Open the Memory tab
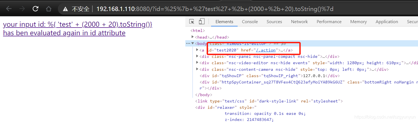418x122 pixels. pyautogui.click(x=358, y=21)
